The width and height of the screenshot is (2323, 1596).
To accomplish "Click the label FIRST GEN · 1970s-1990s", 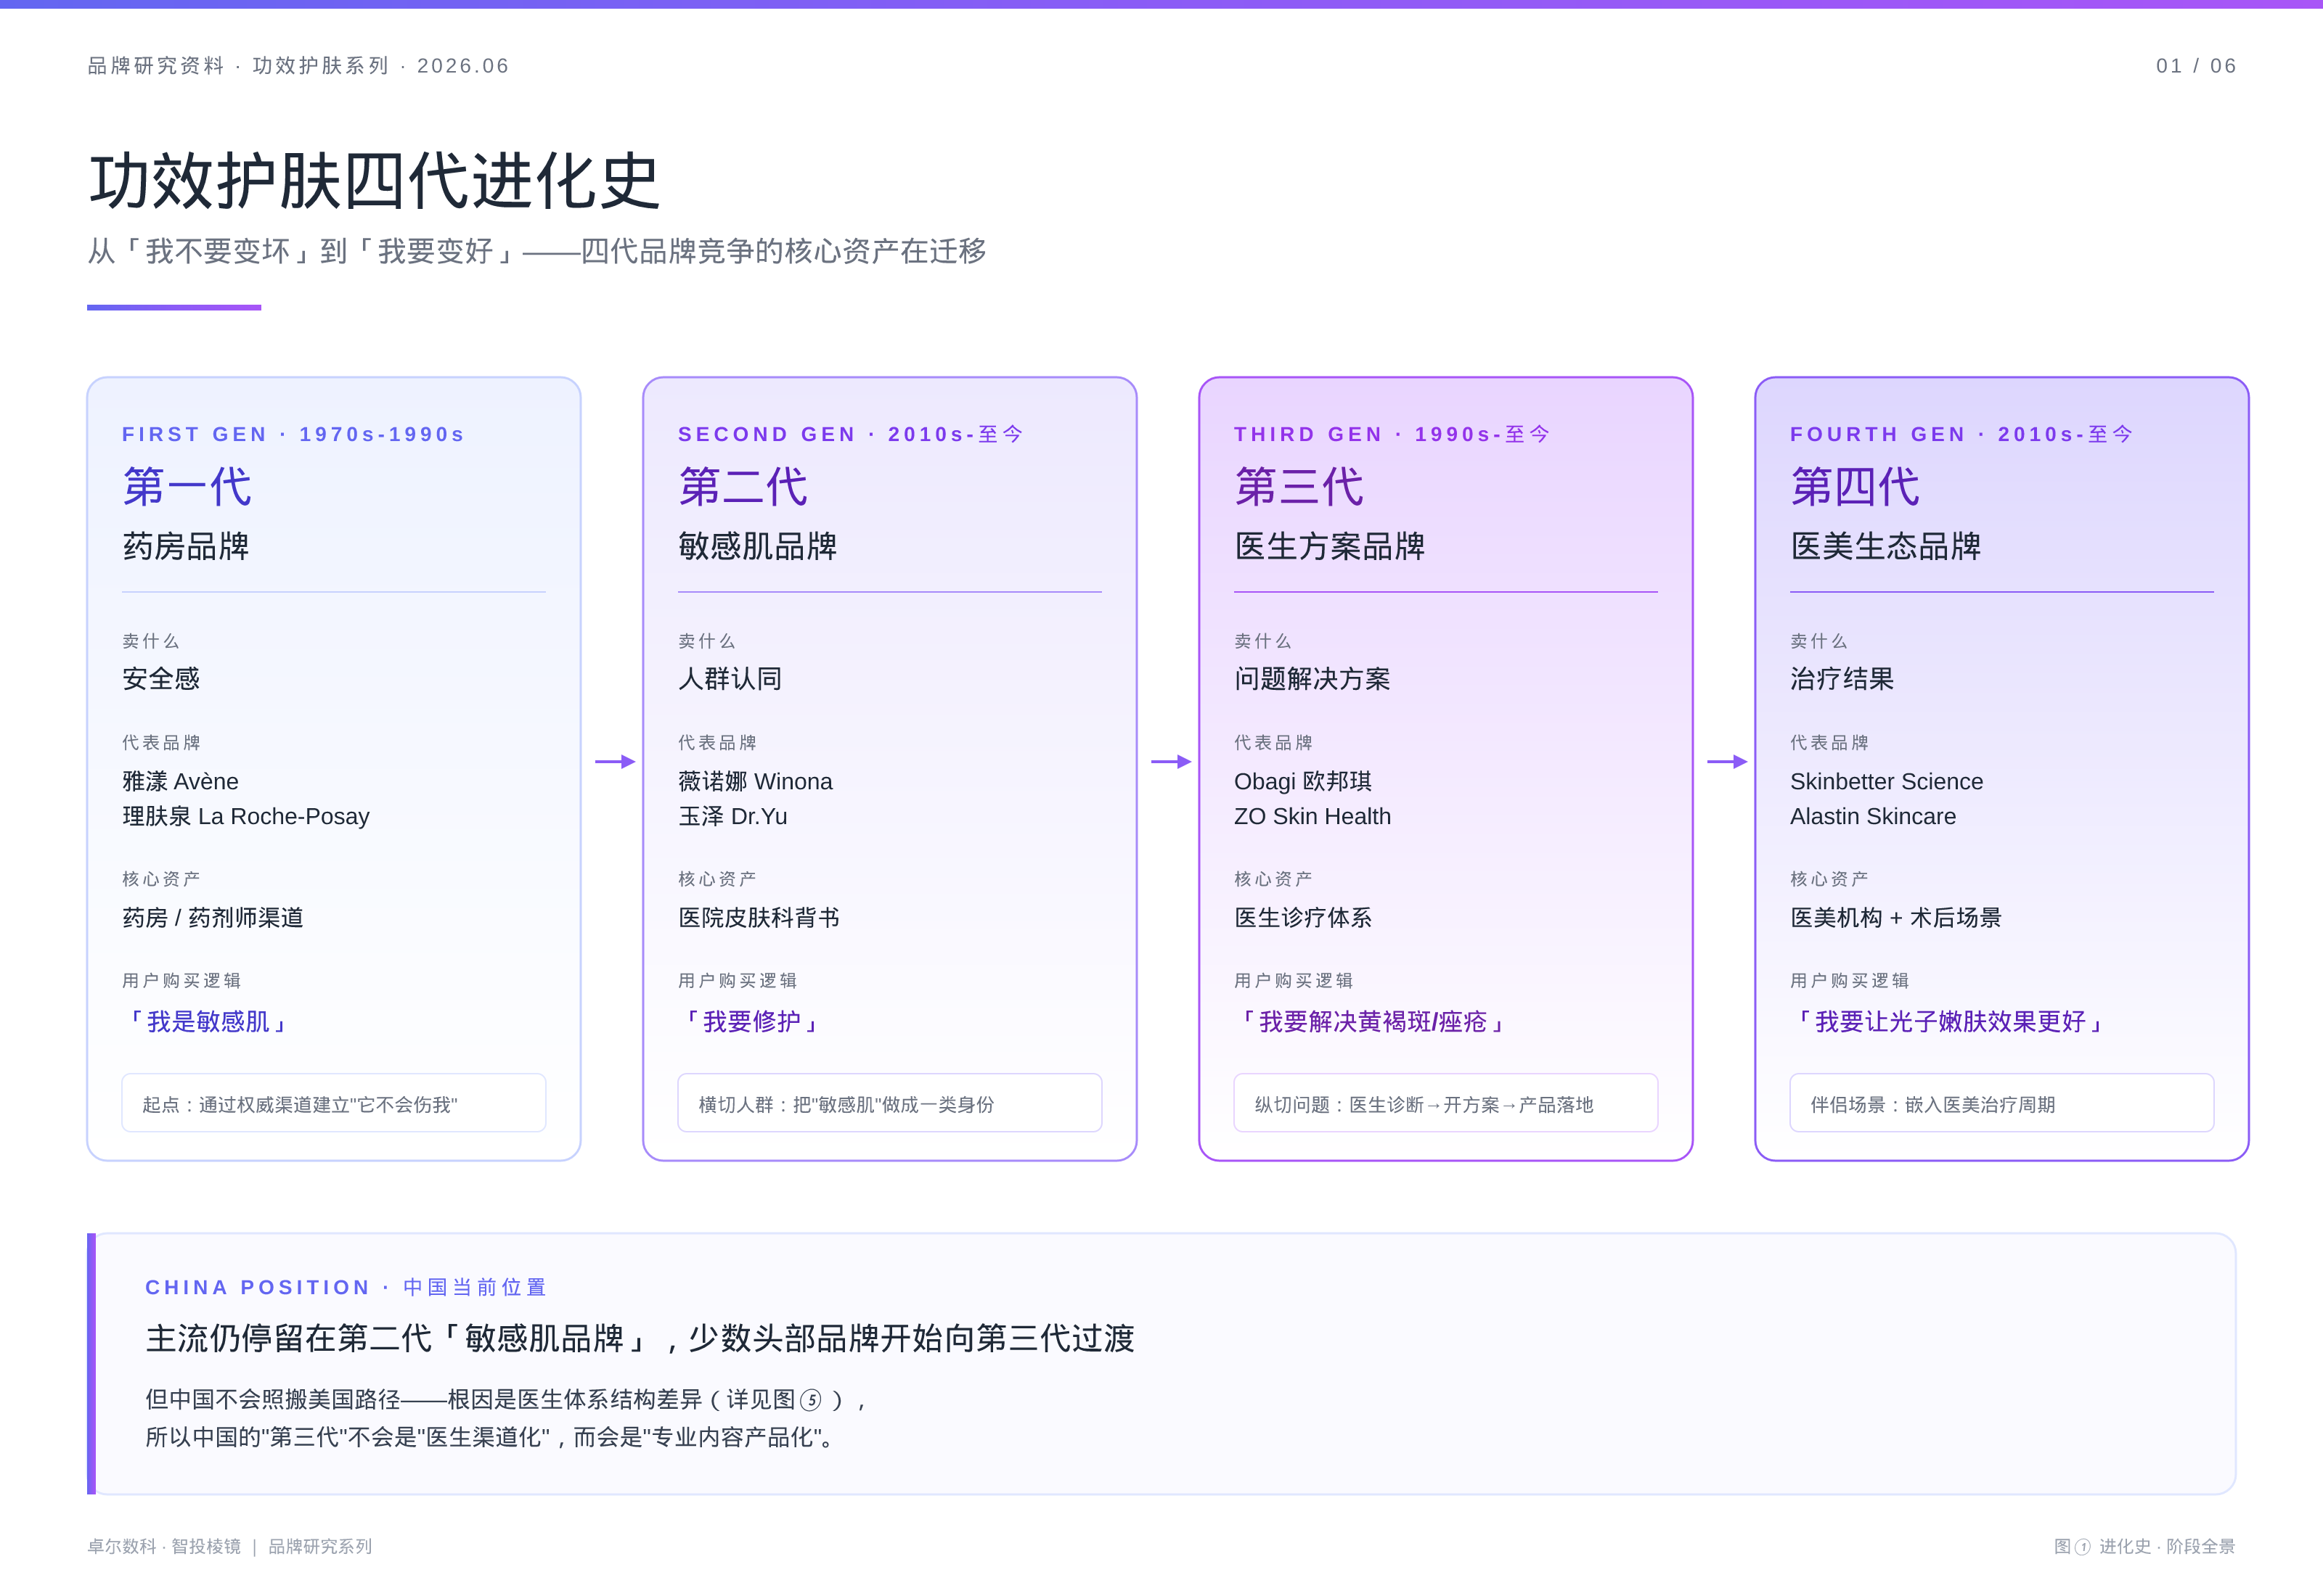I will [x=293, y=434].
